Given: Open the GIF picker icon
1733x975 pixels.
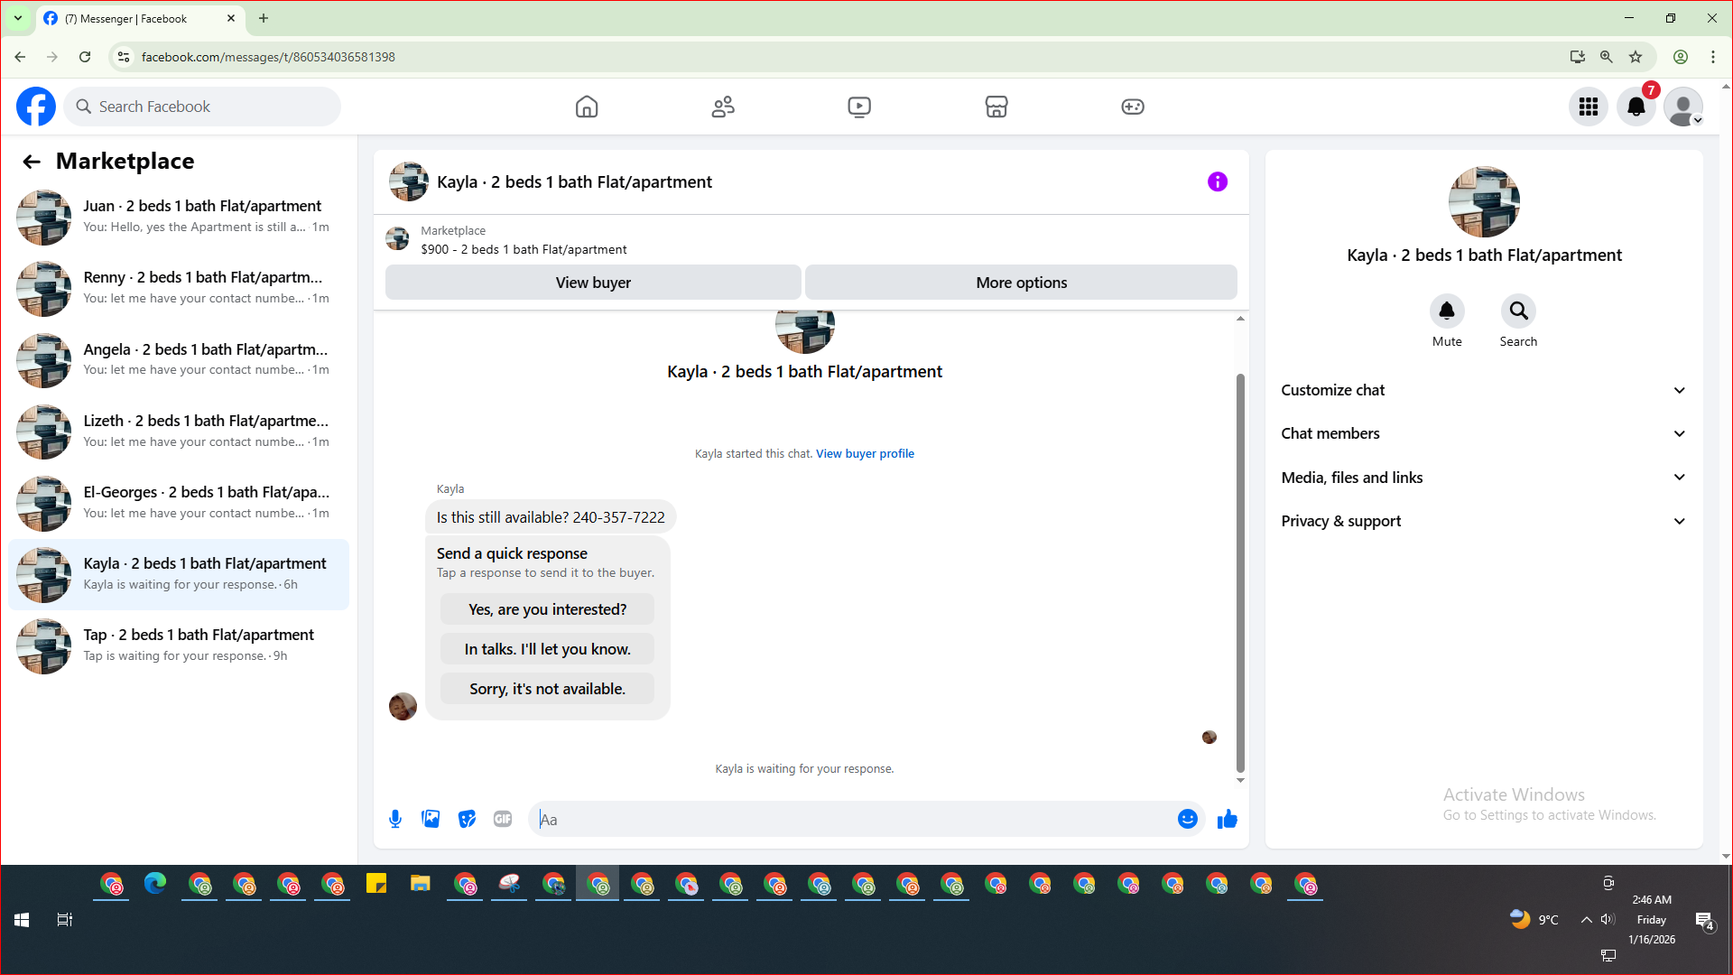Looking at the screenshot, I should 503,819.
